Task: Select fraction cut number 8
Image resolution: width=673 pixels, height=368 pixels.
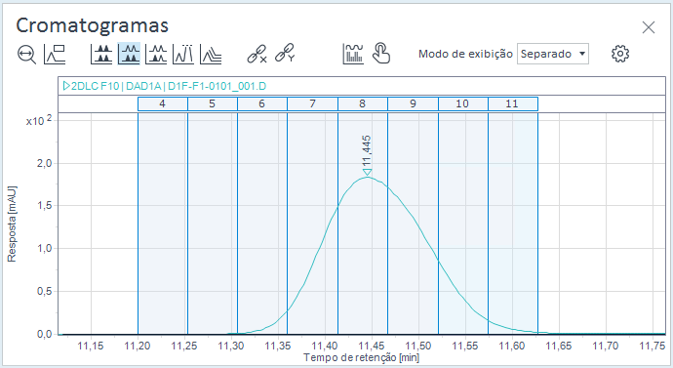Action: (363, 103)
